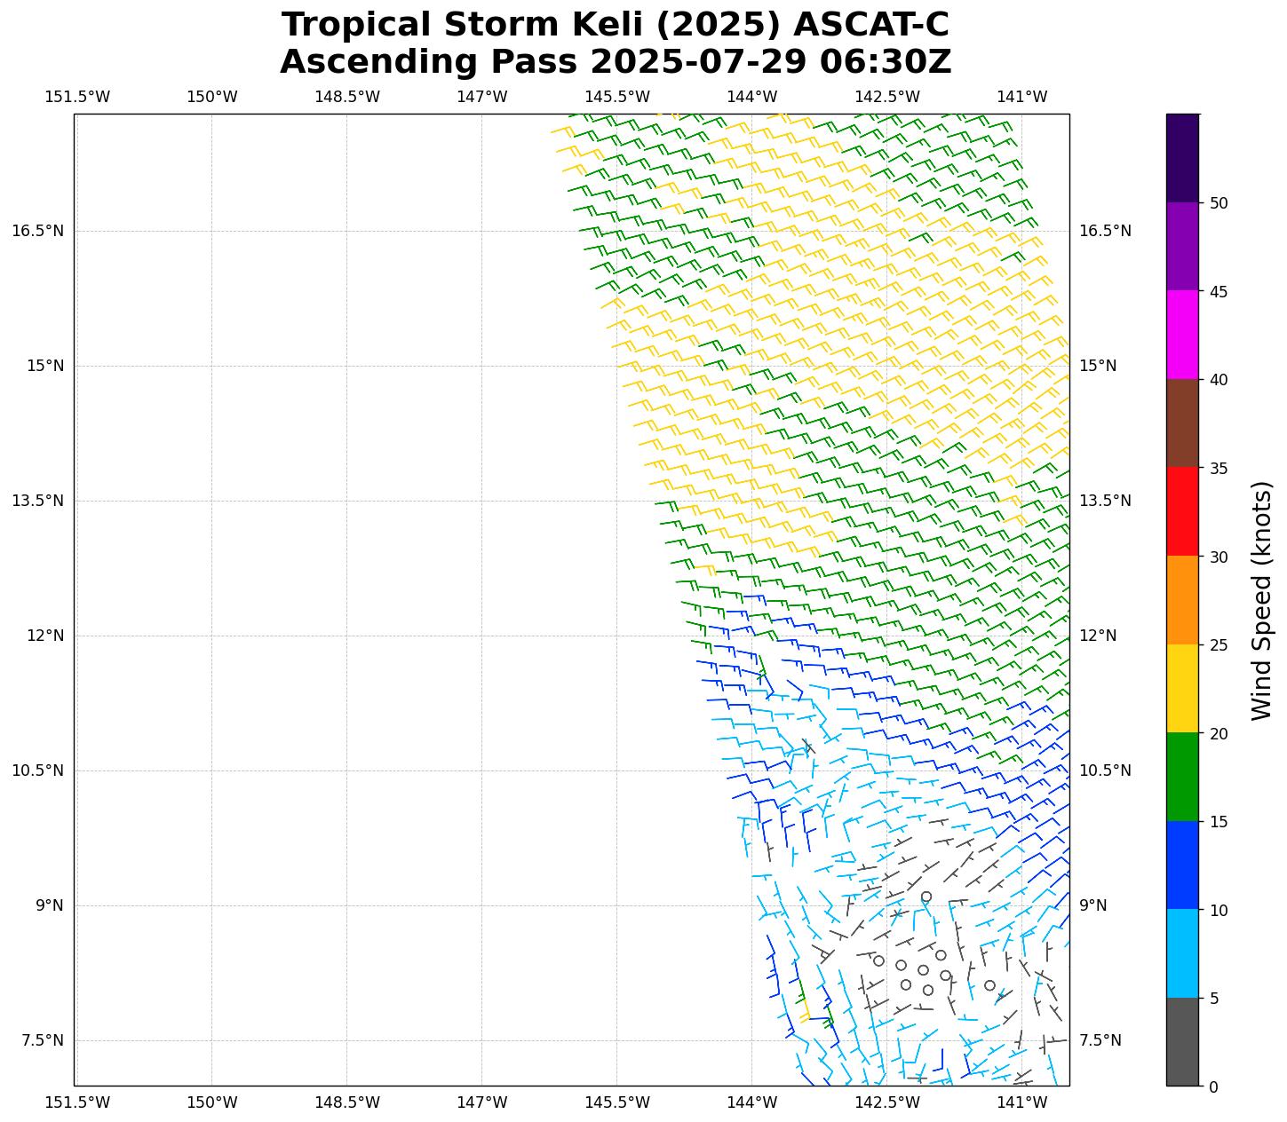Click the "Tropical Storm Keli (2025) ASCAT-C" title line
The height and width of the screenshot is (1122, 1287).
point(616,25)
